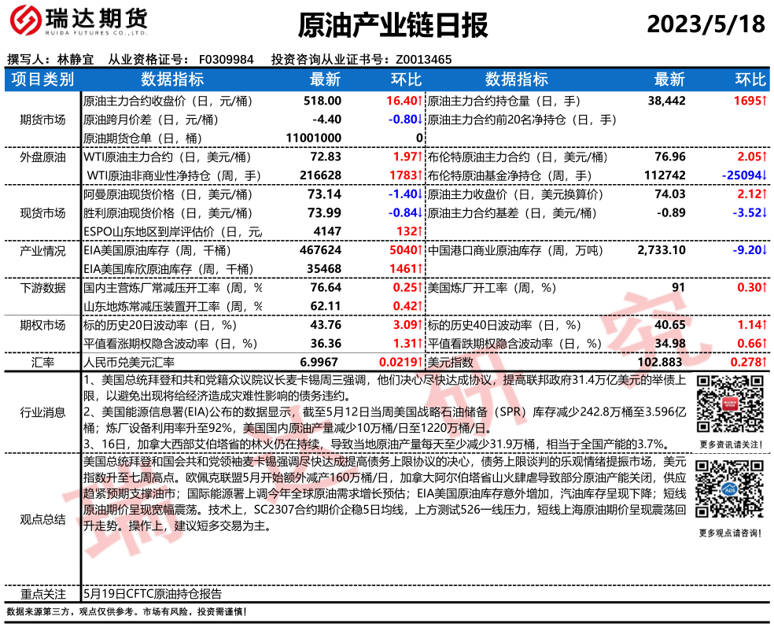Select the 5月19日CFTC原油持仓报告 text
Screen dimensions: 774x627
pos(152,594)
